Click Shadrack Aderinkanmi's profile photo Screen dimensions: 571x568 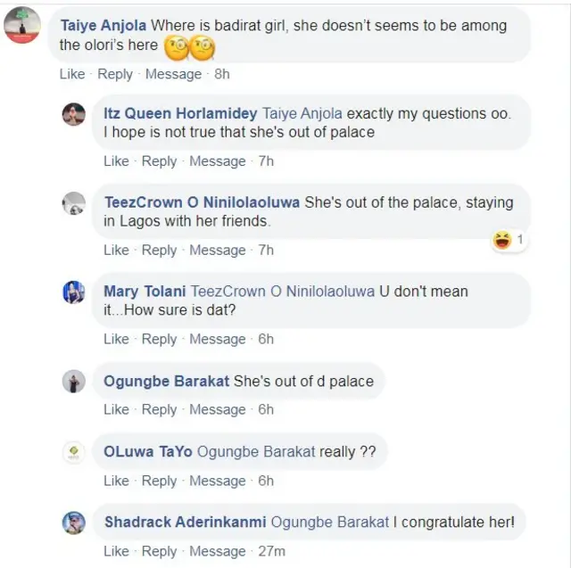[x=74, y=523]
